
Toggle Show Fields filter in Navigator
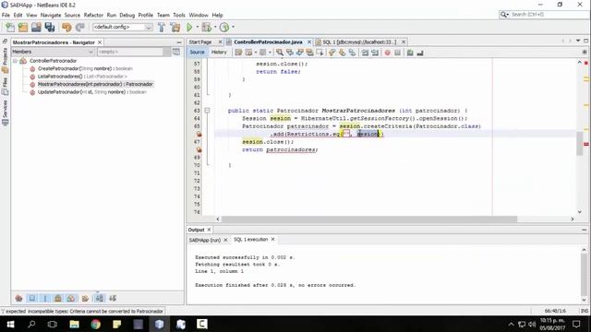(x=32, y=298)
